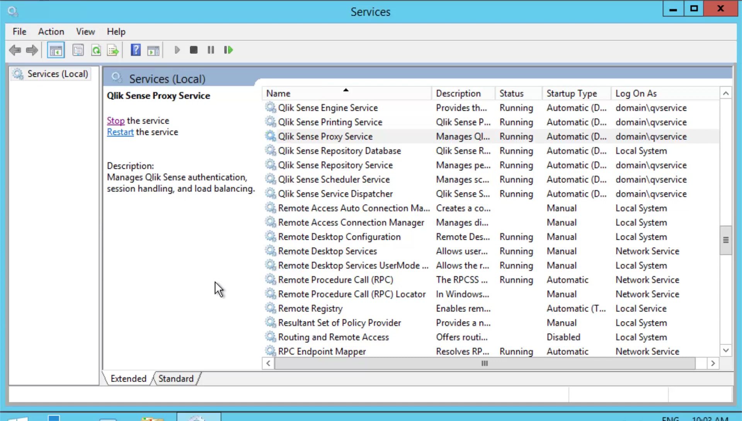Select Qlik Sense Repository Service row
The height and width of the screenshot is (421, 742).
tap(491, 165)
